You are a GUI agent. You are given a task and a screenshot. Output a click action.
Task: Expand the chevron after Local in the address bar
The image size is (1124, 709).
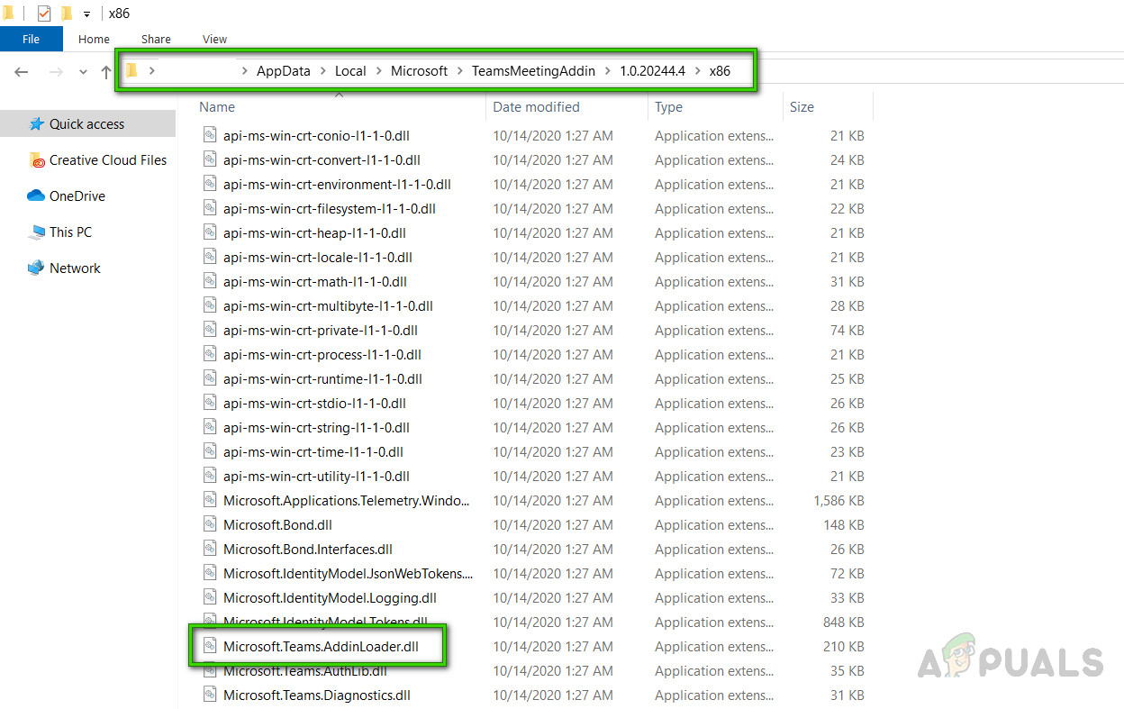pos(379,71)
